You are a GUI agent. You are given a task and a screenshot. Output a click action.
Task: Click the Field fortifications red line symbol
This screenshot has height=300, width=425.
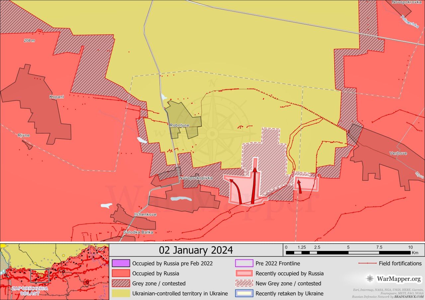pos(367,264)
